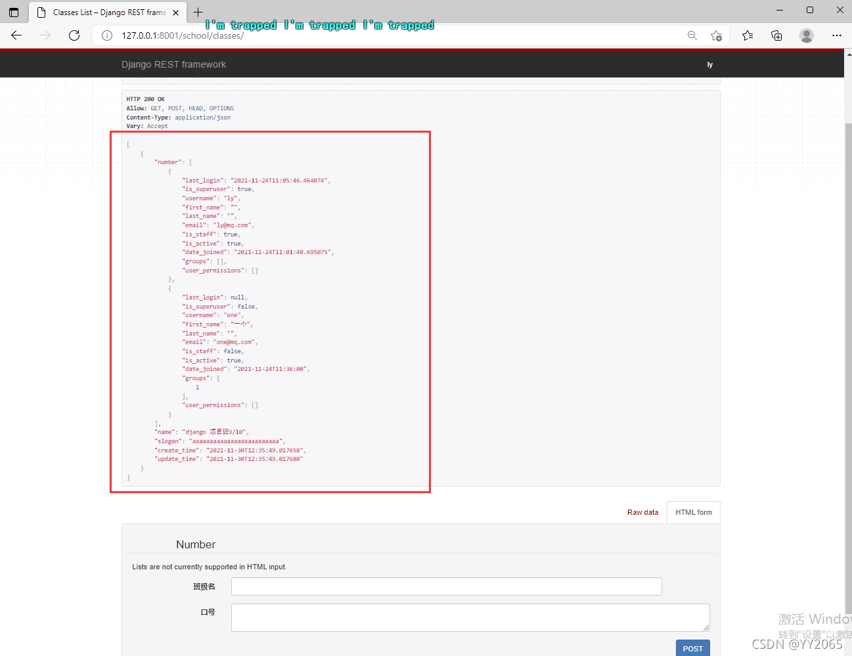Click the GET method in Allow header
The width and height of the screenshot is (852, 656).
(x=156, y=108)
